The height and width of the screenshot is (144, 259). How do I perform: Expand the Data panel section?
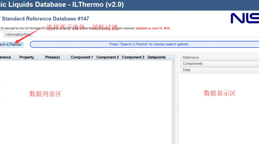tap(220, 70)
